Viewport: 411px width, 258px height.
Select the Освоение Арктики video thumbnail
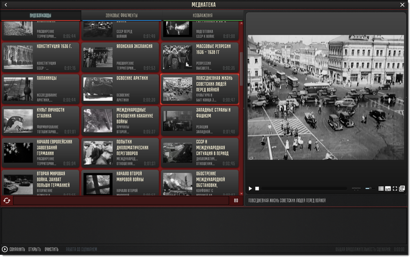[98, 89]
